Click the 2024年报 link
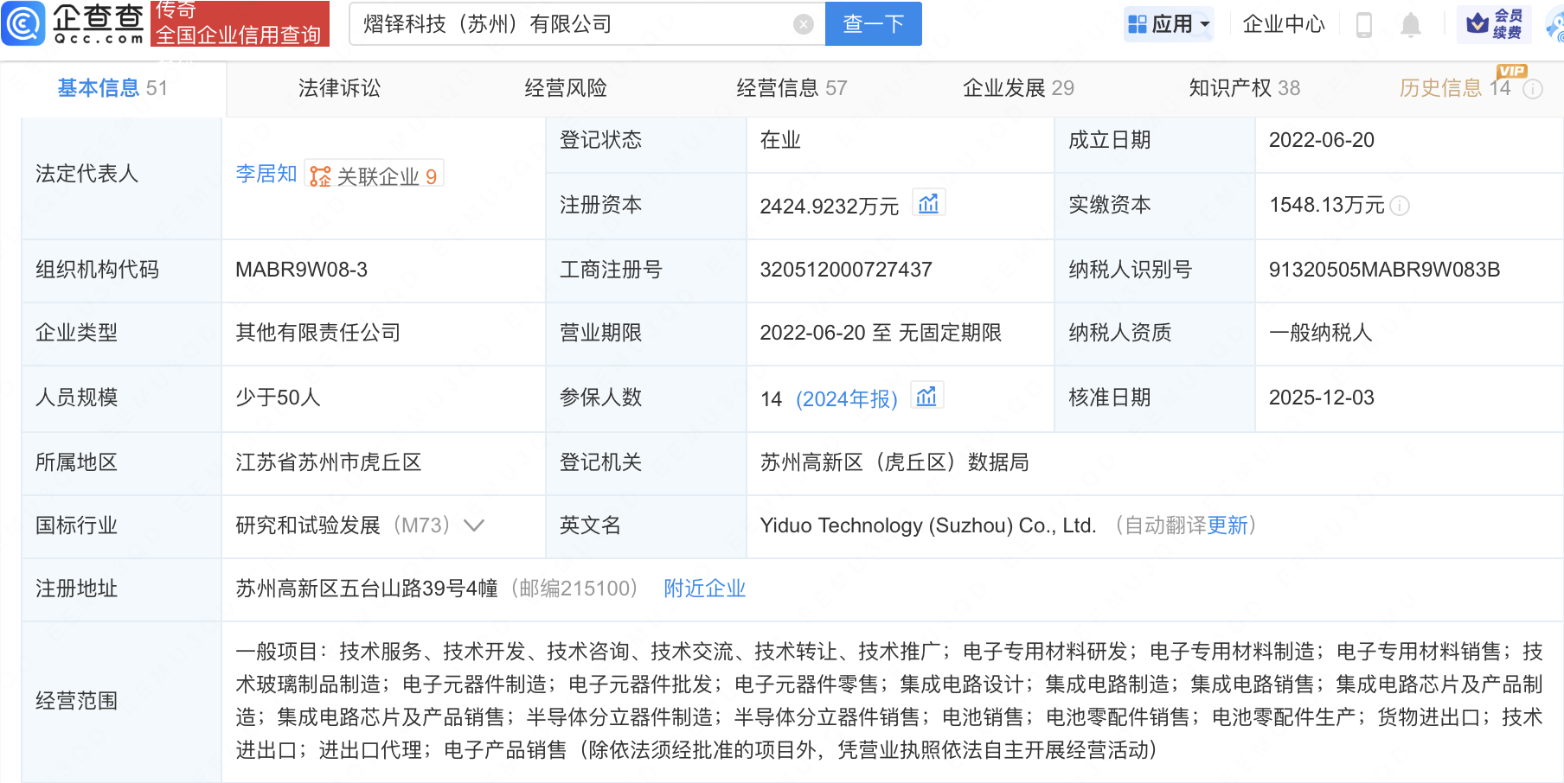 click(846, 398)
